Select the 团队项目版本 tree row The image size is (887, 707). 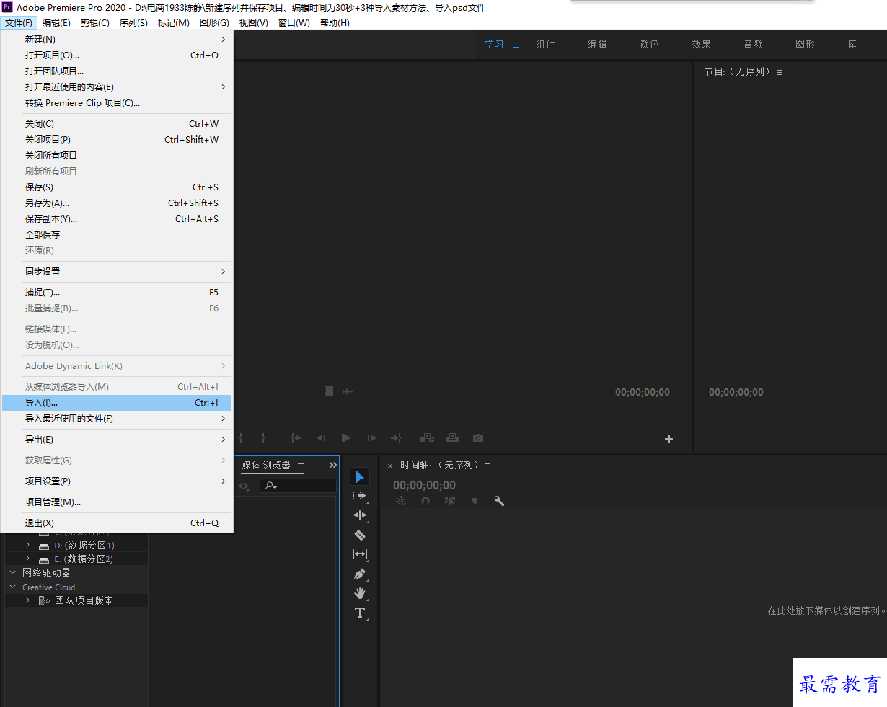pos(76,600)
